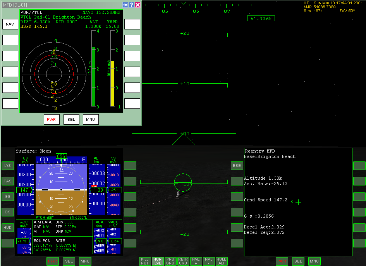
Task: Click the -1.75 acceleration readout
Action: [23, 241]
